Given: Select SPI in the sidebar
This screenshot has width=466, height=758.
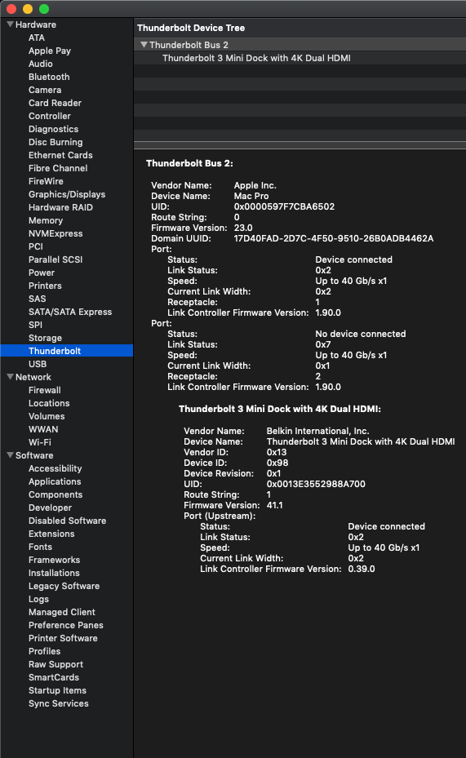Looking at the screenshot, I should pos(35,325).
